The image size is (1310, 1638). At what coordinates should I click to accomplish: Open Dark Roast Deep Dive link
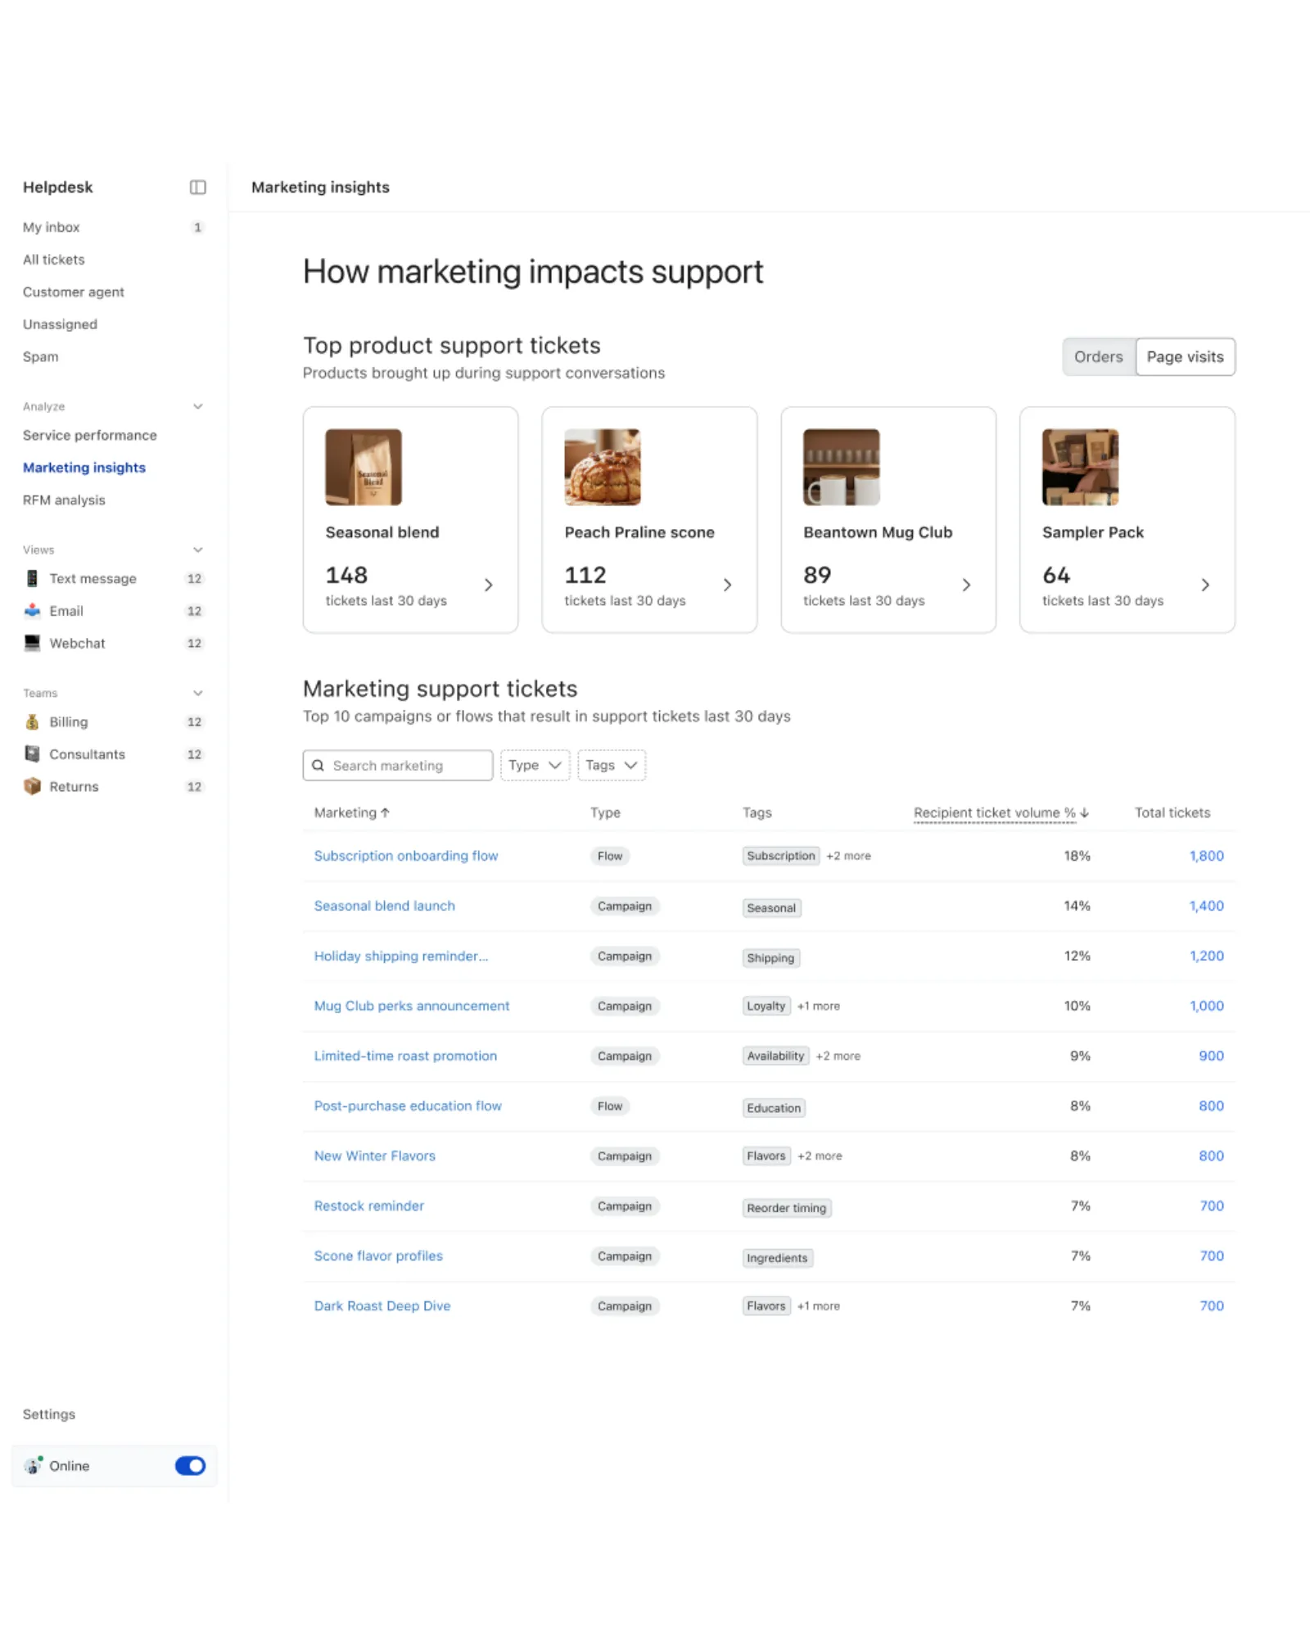point(382,1305)
